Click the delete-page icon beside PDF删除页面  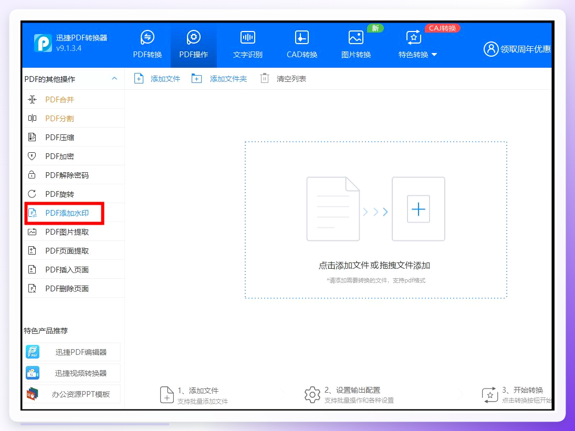pos(32,288)
